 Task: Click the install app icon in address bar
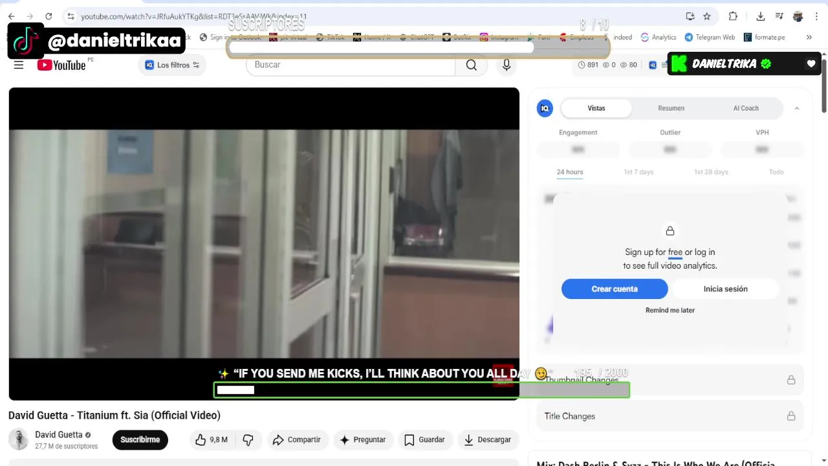click(x=690, y=16)
